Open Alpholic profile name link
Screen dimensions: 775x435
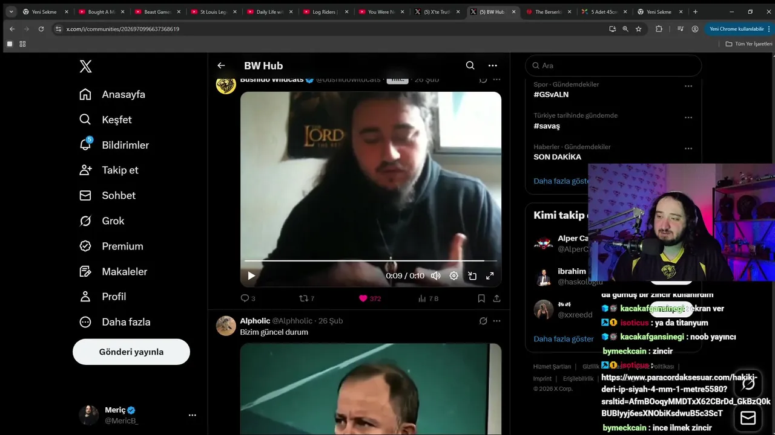[x=255, y=321]
